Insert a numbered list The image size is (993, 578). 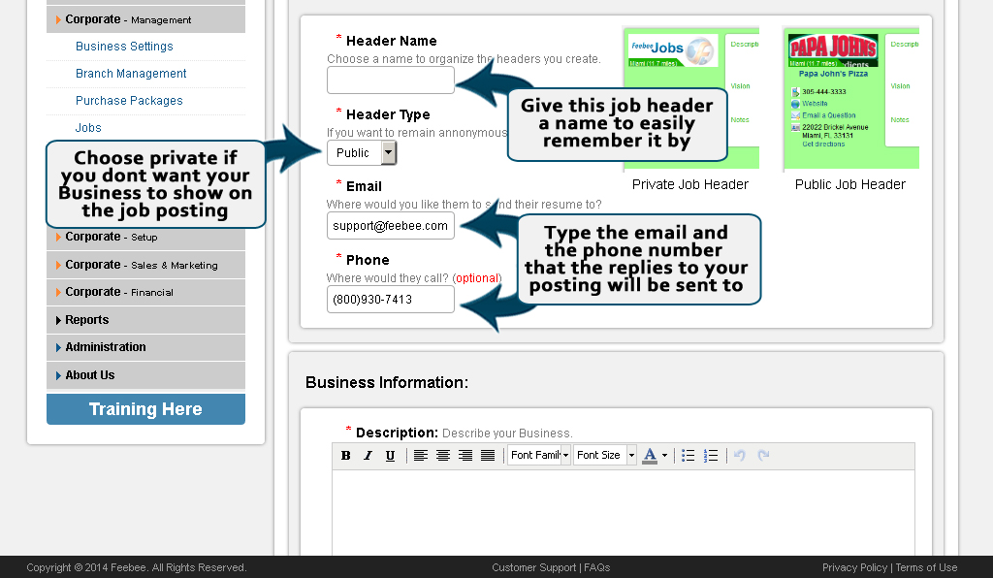click(x=710, y=455)
